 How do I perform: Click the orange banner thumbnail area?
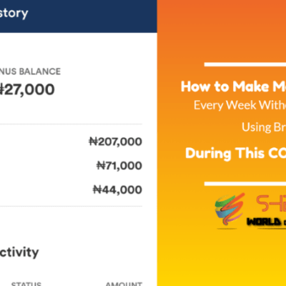pyautogui.click(x=222, y=143)
